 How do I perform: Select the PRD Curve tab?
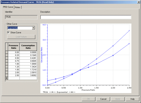[8, 7]
